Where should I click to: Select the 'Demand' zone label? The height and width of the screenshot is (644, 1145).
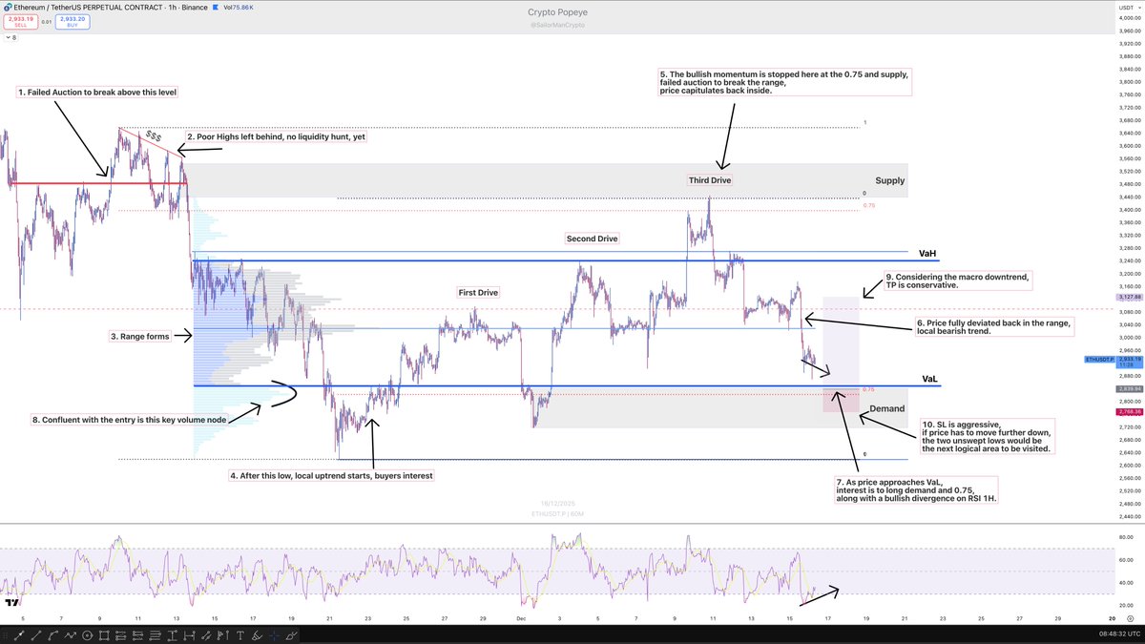(x=886, y=408)
